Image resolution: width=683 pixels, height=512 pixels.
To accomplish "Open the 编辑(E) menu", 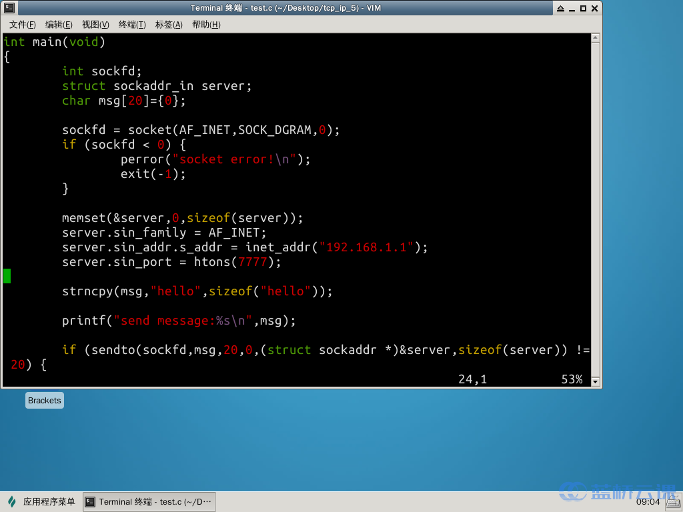I will point(59,25).
